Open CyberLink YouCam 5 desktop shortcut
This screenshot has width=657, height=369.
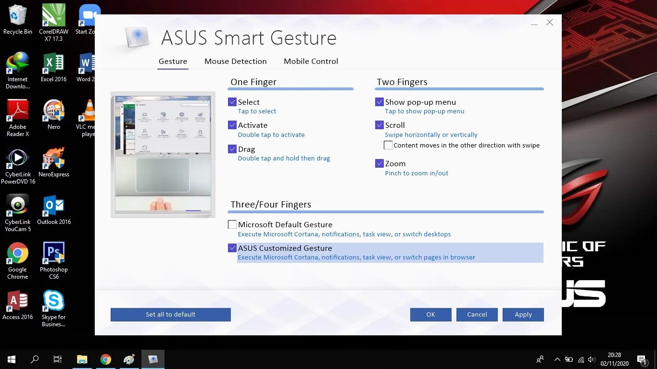[18, 213]
